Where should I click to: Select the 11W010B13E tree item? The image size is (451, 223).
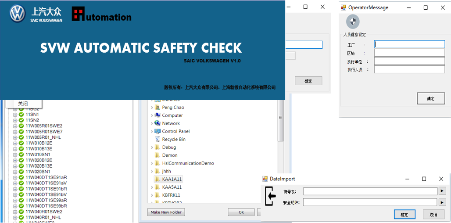pos(39,149)
